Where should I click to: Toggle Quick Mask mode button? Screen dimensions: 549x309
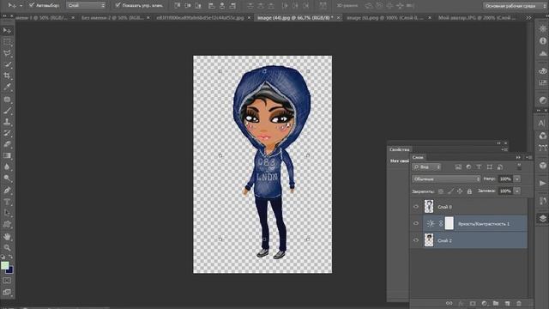7,281
